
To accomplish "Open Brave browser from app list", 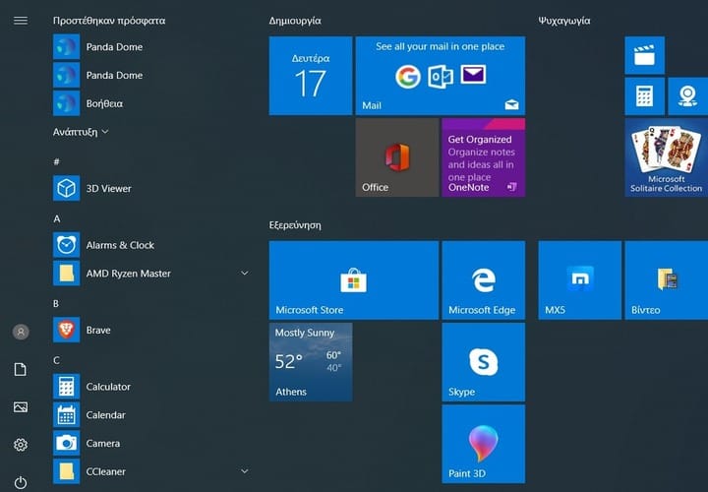I will pyautogui.click(x=152, y=330).
